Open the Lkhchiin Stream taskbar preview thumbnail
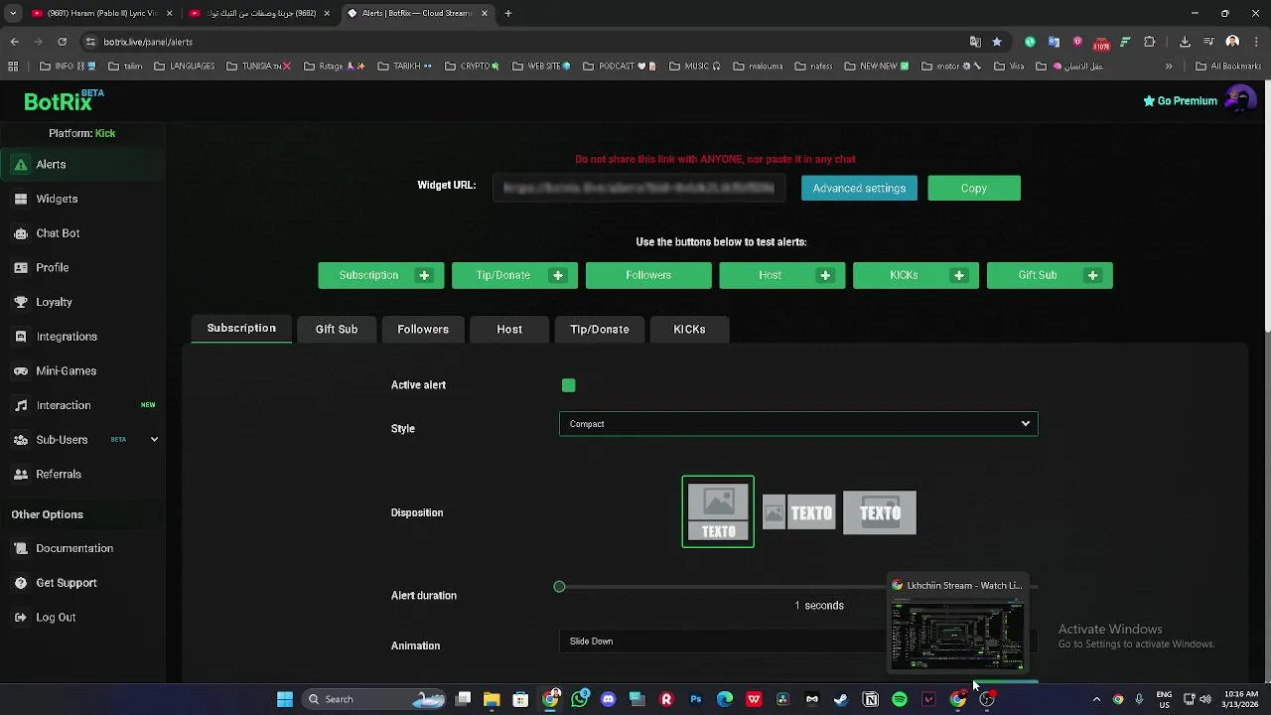1271x715 pixels. point(957,626)
